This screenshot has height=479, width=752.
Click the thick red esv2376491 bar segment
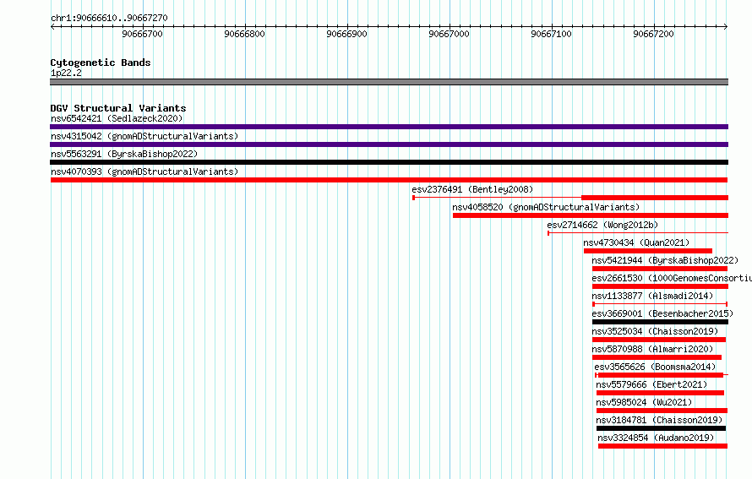[655, 198]
